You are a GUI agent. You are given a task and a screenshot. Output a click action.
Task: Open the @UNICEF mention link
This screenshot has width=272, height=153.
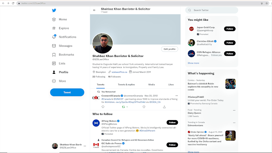coord(118,99)
